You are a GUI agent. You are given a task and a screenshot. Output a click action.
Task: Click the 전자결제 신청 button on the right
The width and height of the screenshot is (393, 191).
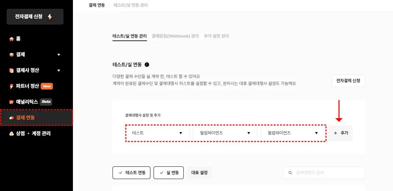(x=348, y=81)
